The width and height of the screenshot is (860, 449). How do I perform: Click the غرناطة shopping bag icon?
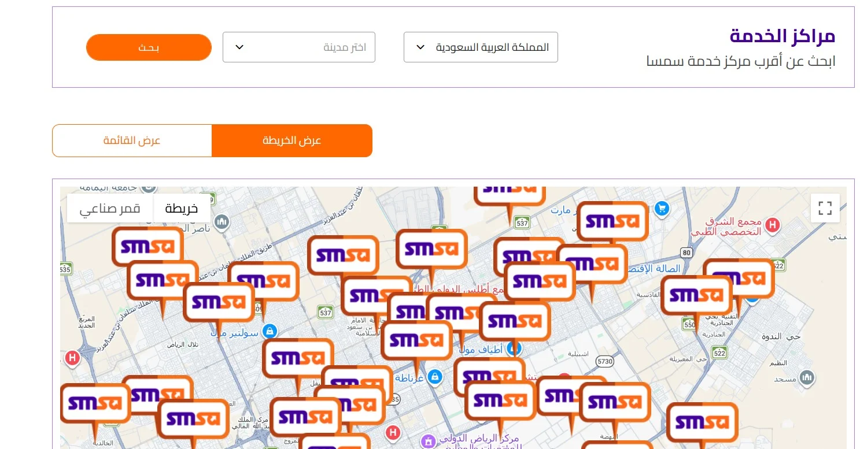[435, 377]
